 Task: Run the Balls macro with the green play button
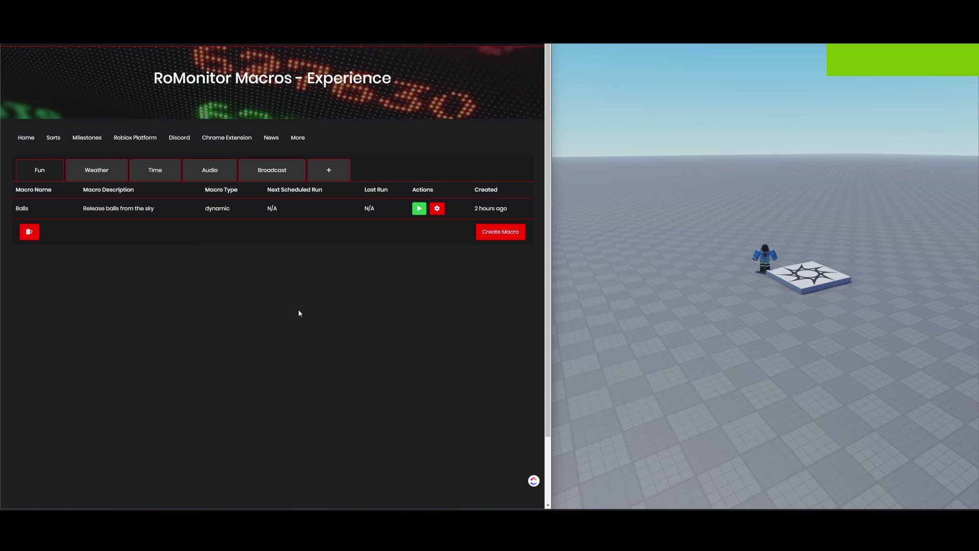pos(419,208)
